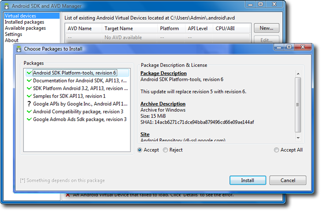Open Installed packages section in AVD Manager
This screenshot has height=211, width=321.
pyautogui.click(x=24, y=22)
